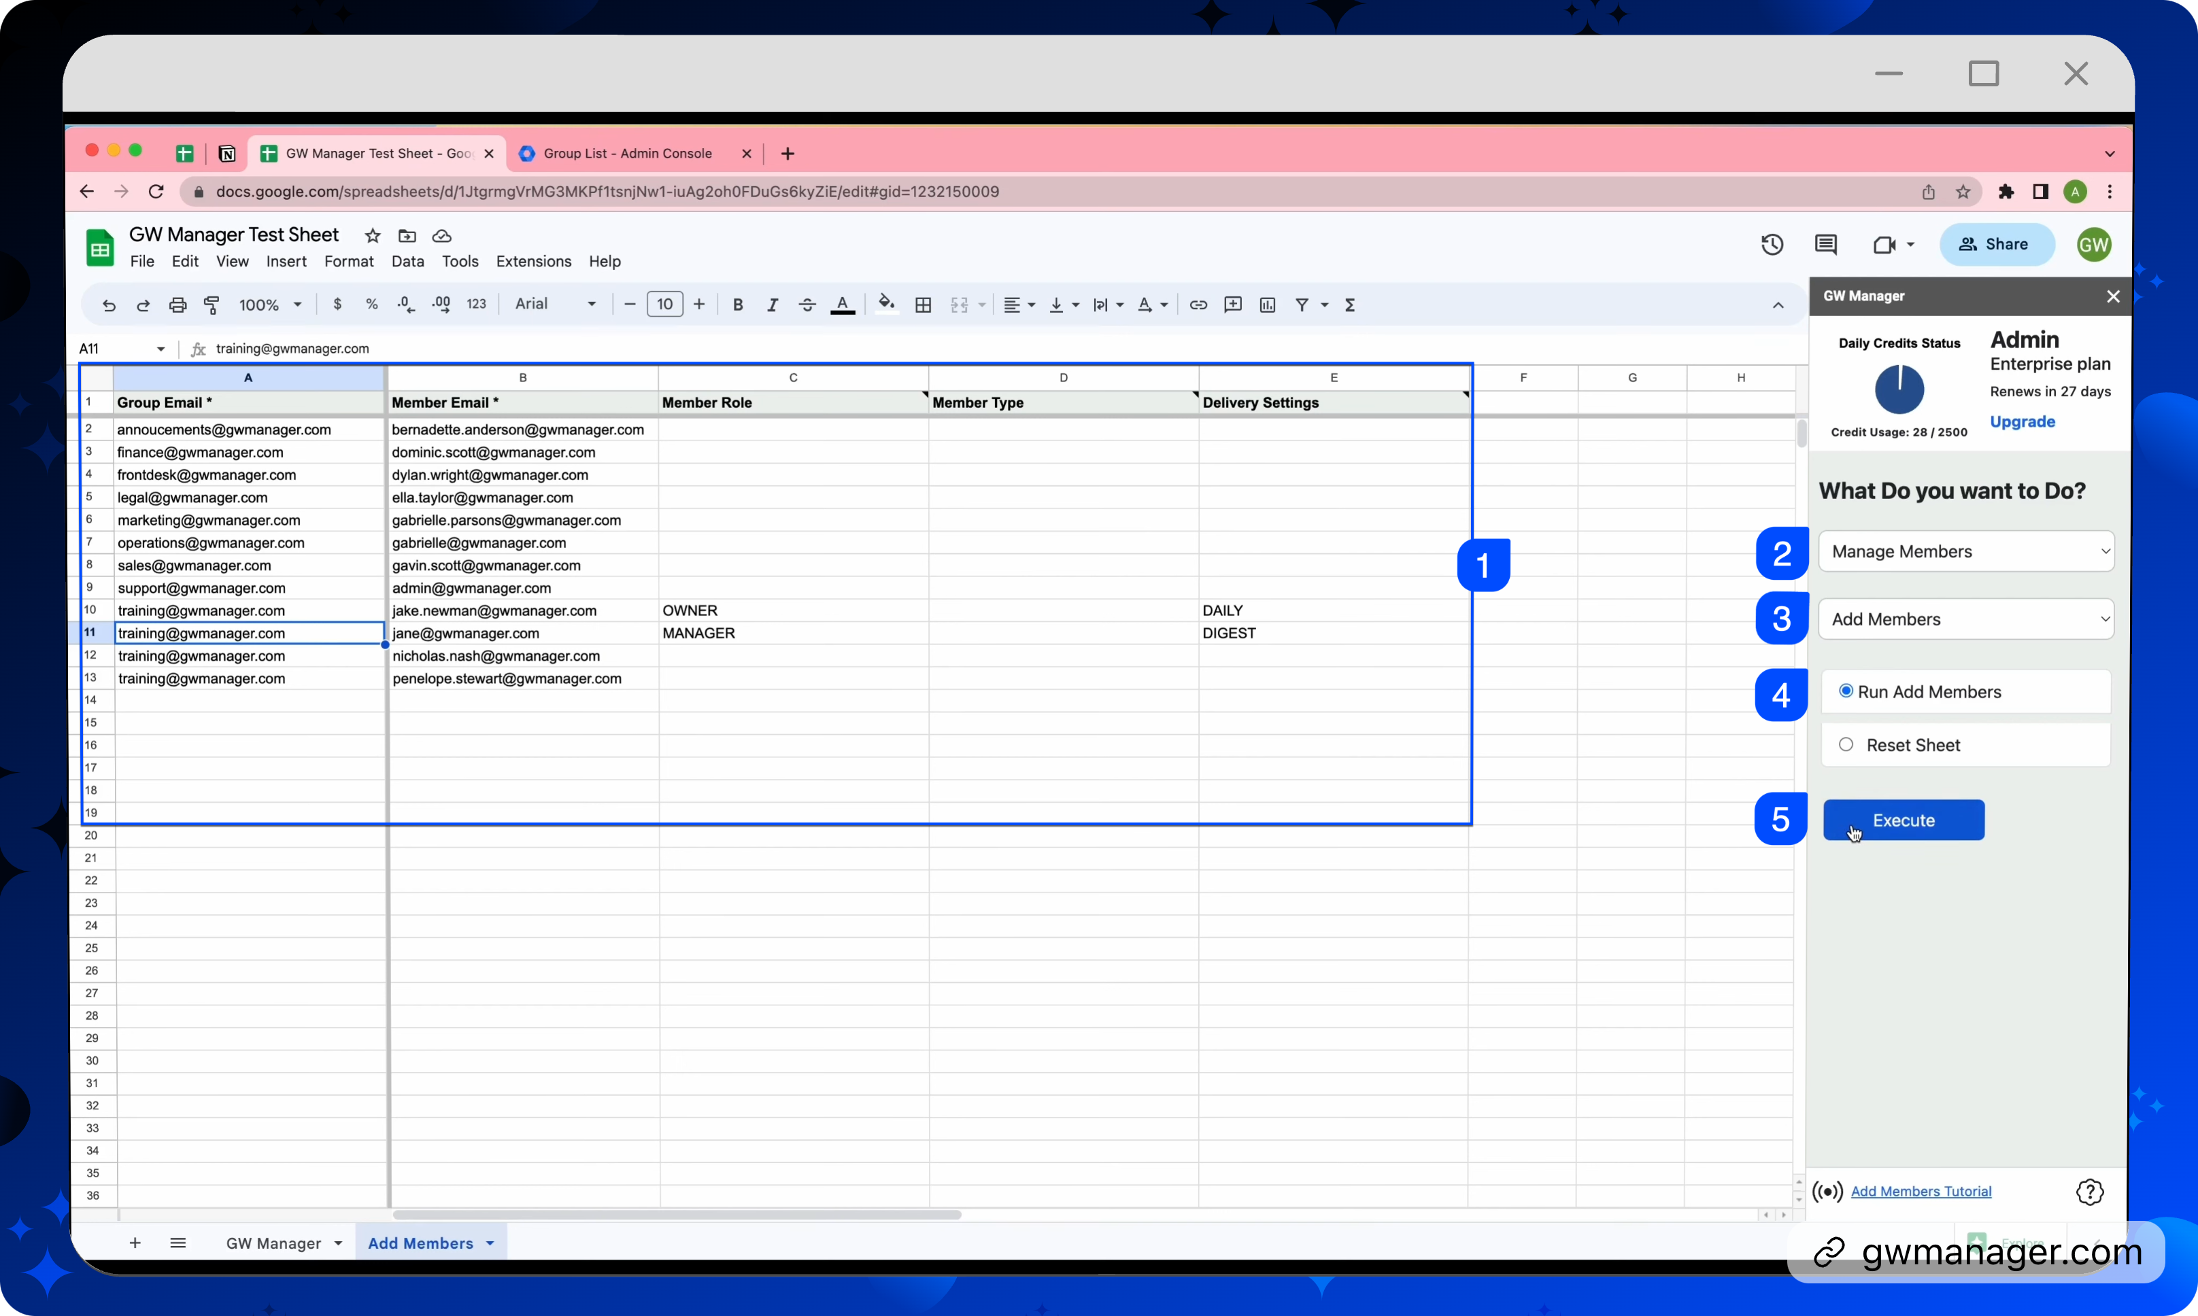Viewport: 2198px width, 1316px height.
Task: Open the Add Members action dropdown
Action: click(x=1965, y=618)
